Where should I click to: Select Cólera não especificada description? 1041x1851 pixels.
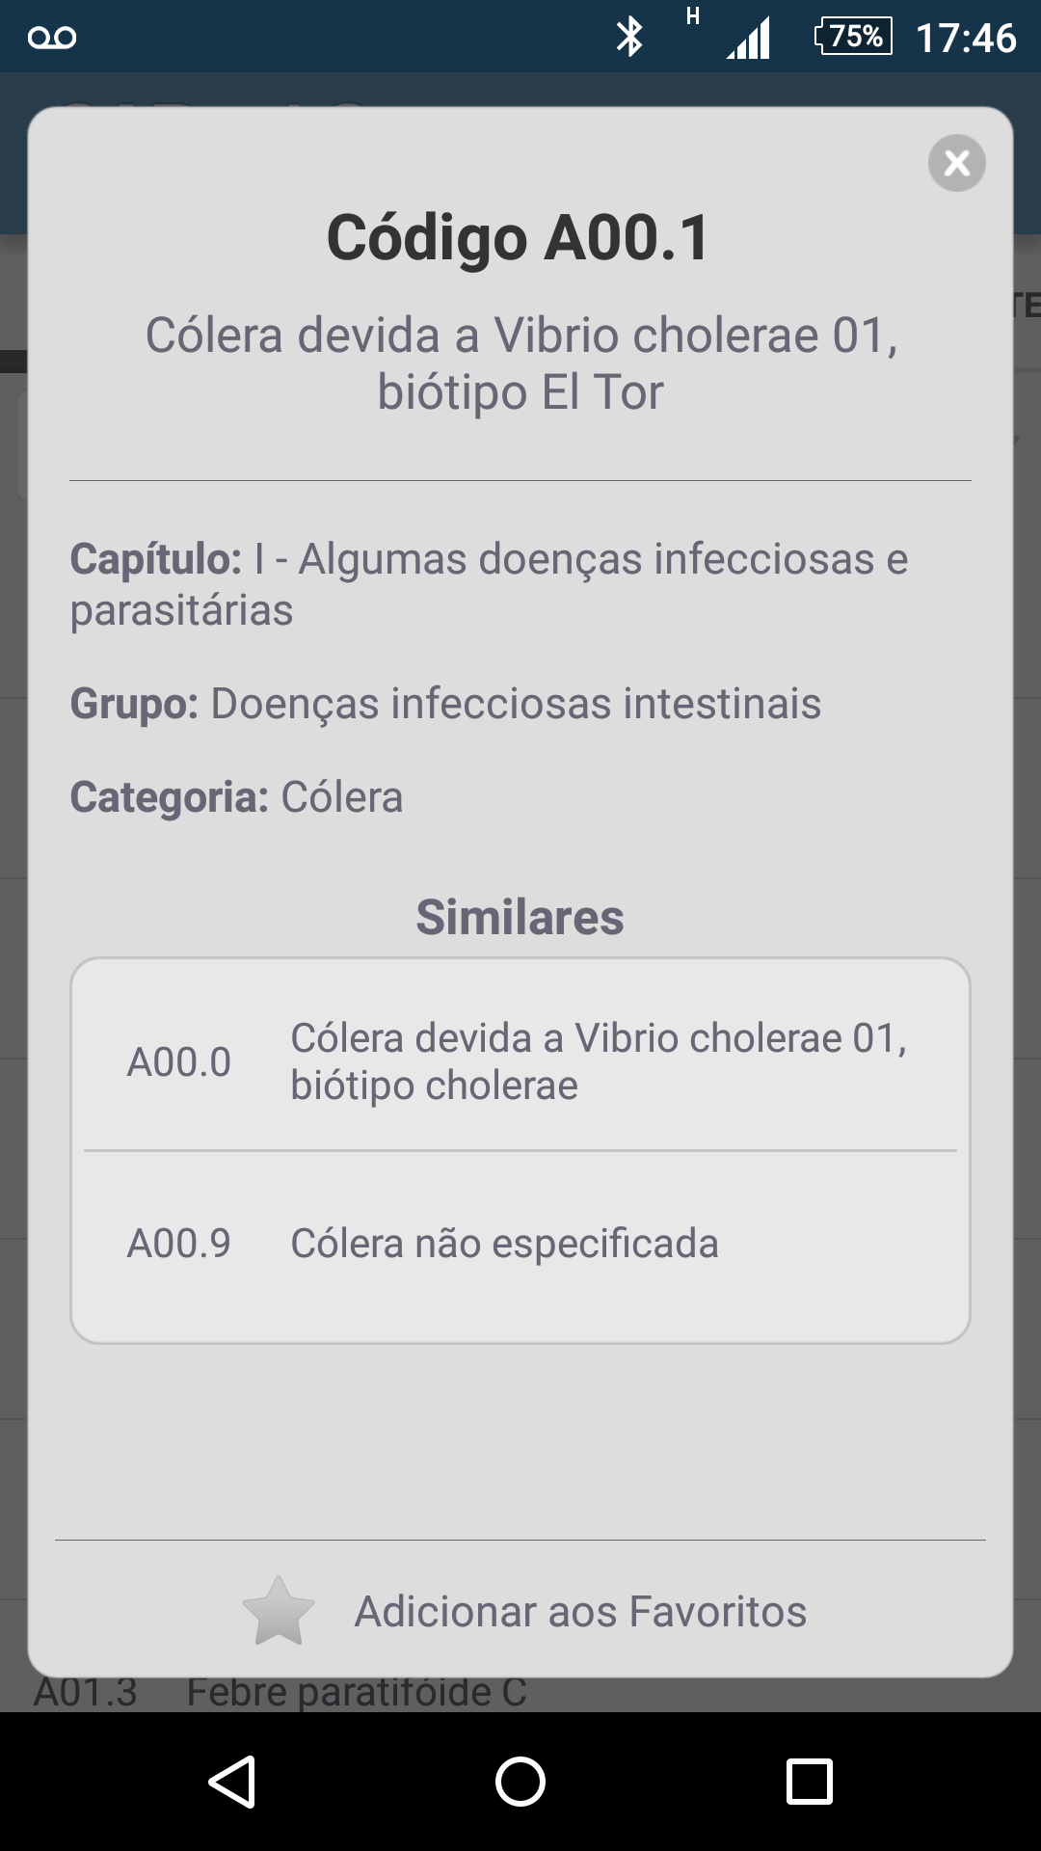click(x=504, y=1244)
